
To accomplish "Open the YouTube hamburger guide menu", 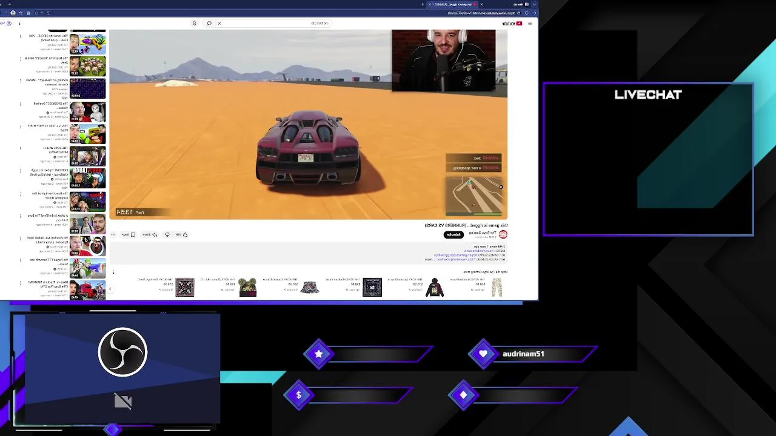I will pyautogui.click(x=530, y=23).
